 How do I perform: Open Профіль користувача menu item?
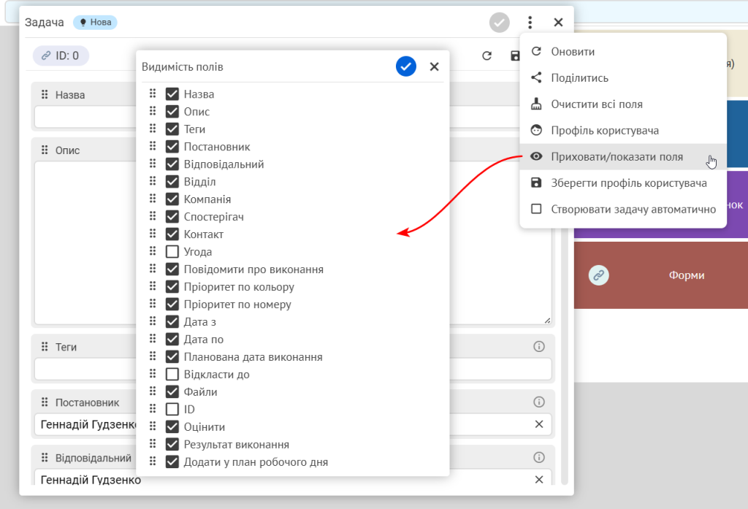623,130
